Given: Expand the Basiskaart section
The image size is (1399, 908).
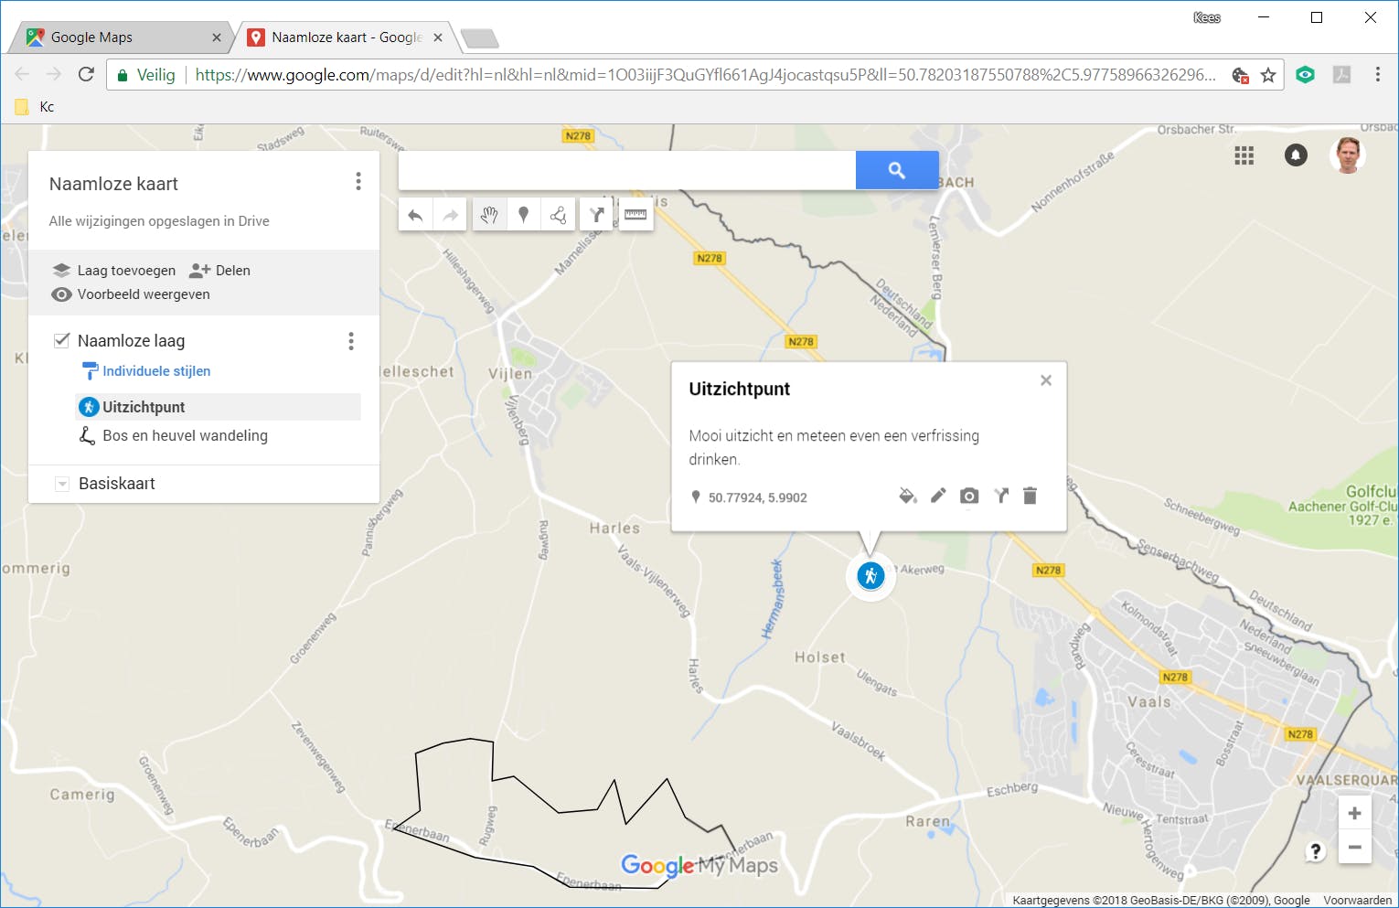Looking at the screenshot, I should click(x=62, y=484).
